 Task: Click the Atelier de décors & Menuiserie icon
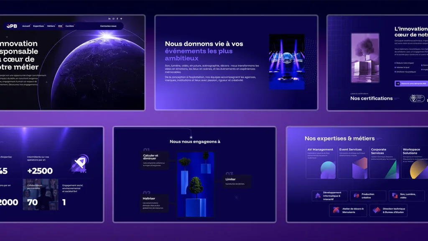tap(336, 210)
